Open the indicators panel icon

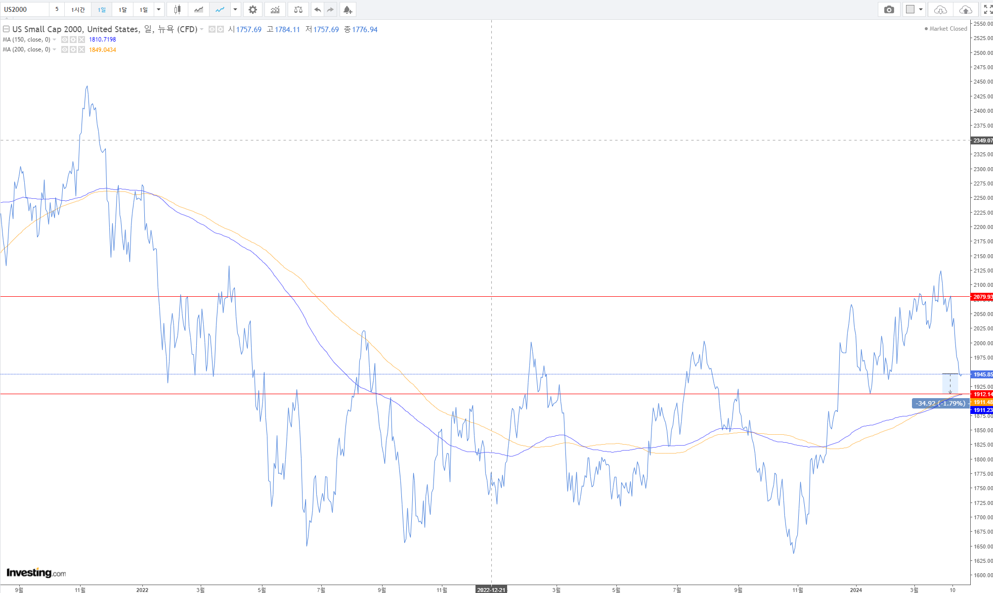tap(275, 9)
